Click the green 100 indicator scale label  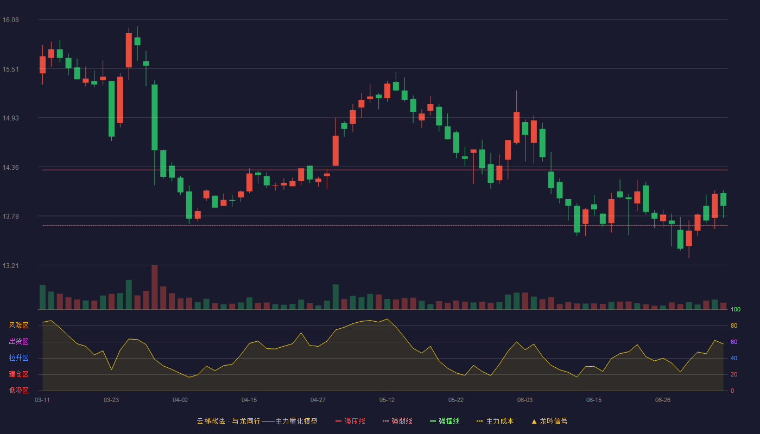pos(736,309)
